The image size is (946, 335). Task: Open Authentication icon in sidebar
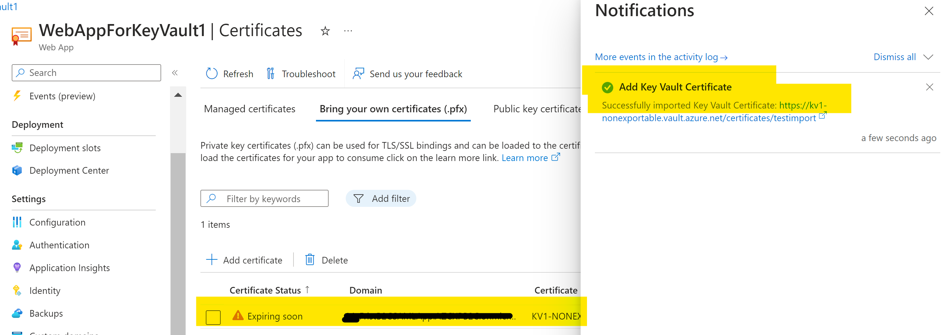[x=17, y=245]
